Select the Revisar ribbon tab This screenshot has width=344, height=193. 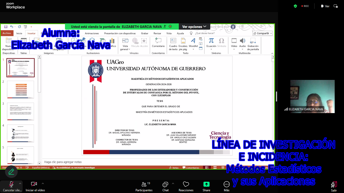pyautogui.click(x=157, y=33)
